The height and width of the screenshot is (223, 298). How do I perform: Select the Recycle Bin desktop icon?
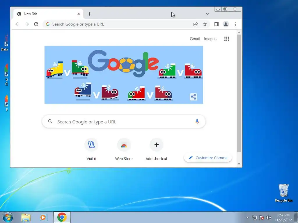click(283, 193)
